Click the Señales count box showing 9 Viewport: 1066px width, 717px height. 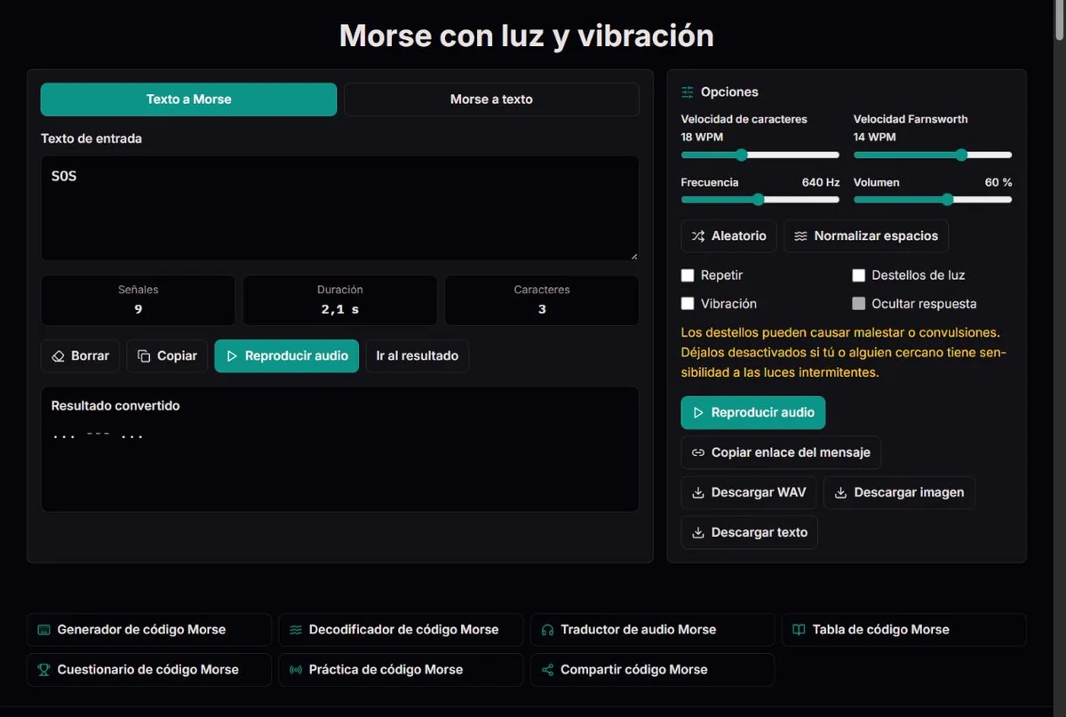click(138, 300)
